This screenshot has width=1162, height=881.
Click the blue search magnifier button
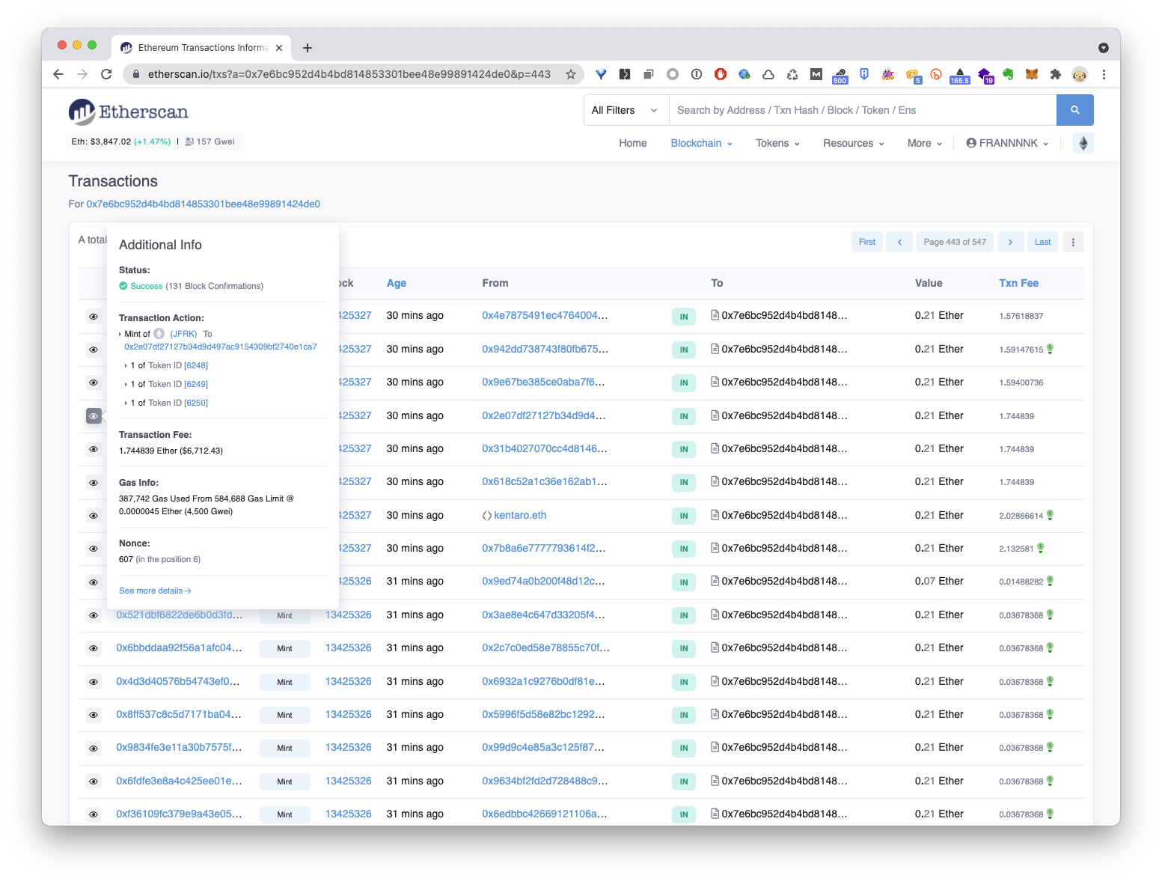[x=1074, y=110]
